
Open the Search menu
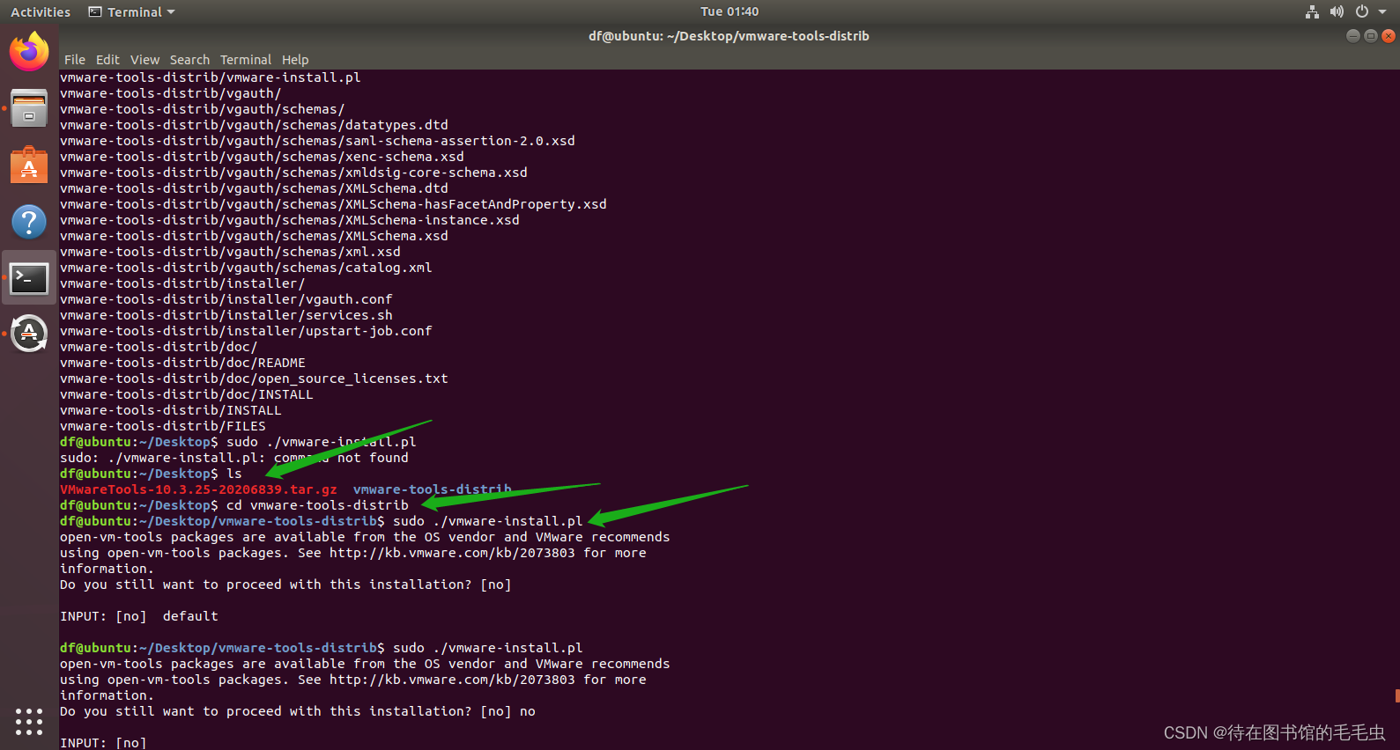(x=189, y=60)
